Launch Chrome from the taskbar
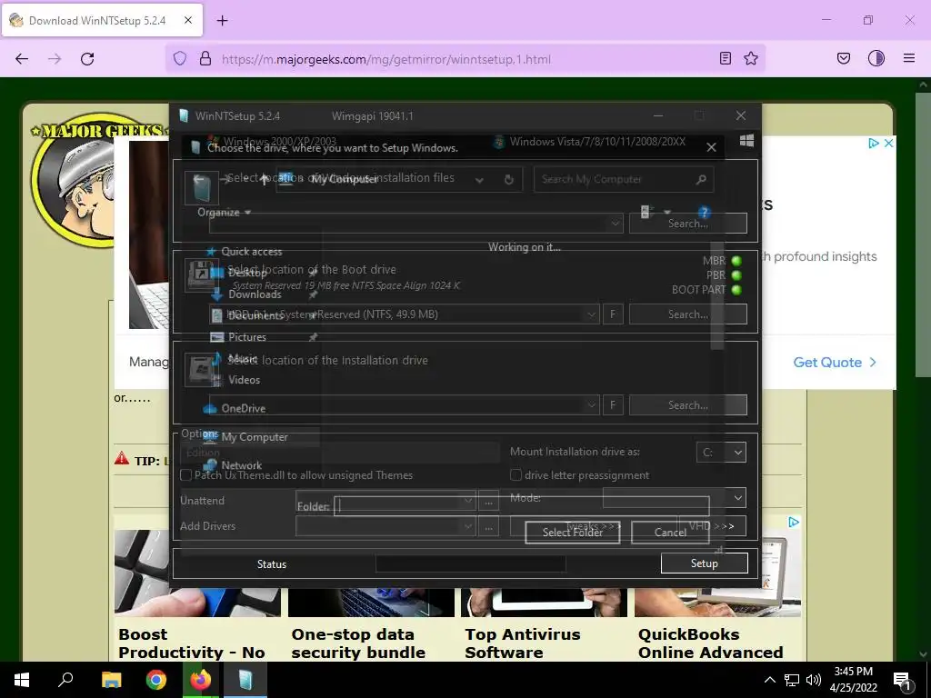931x698 pixels. (156, 680)
